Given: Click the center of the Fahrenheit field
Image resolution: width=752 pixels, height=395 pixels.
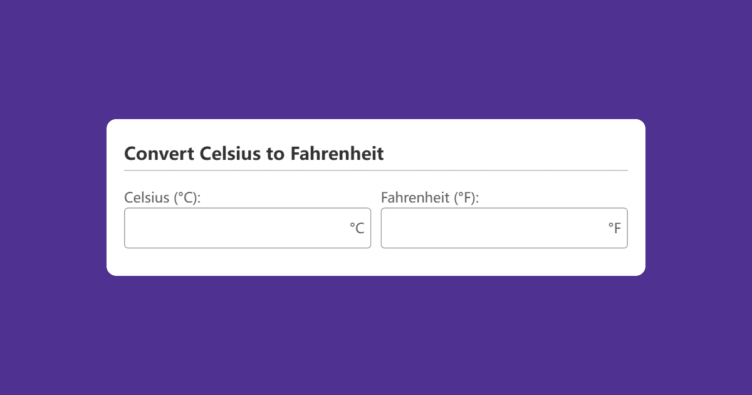Looking at the screenshot, I should pyautogui.click(x=504, y=228).
